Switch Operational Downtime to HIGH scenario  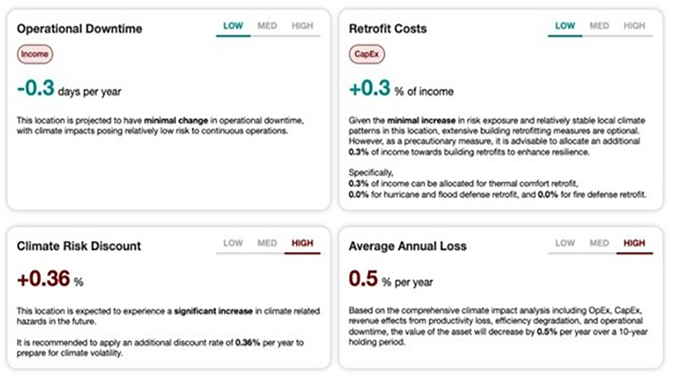[302, 27]
